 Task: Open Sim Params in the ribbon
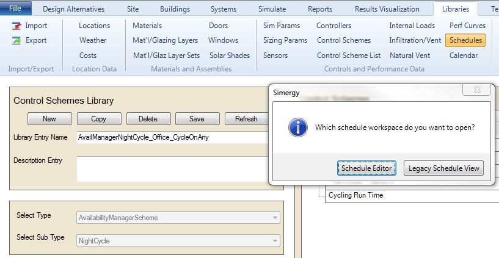[282, 26]
